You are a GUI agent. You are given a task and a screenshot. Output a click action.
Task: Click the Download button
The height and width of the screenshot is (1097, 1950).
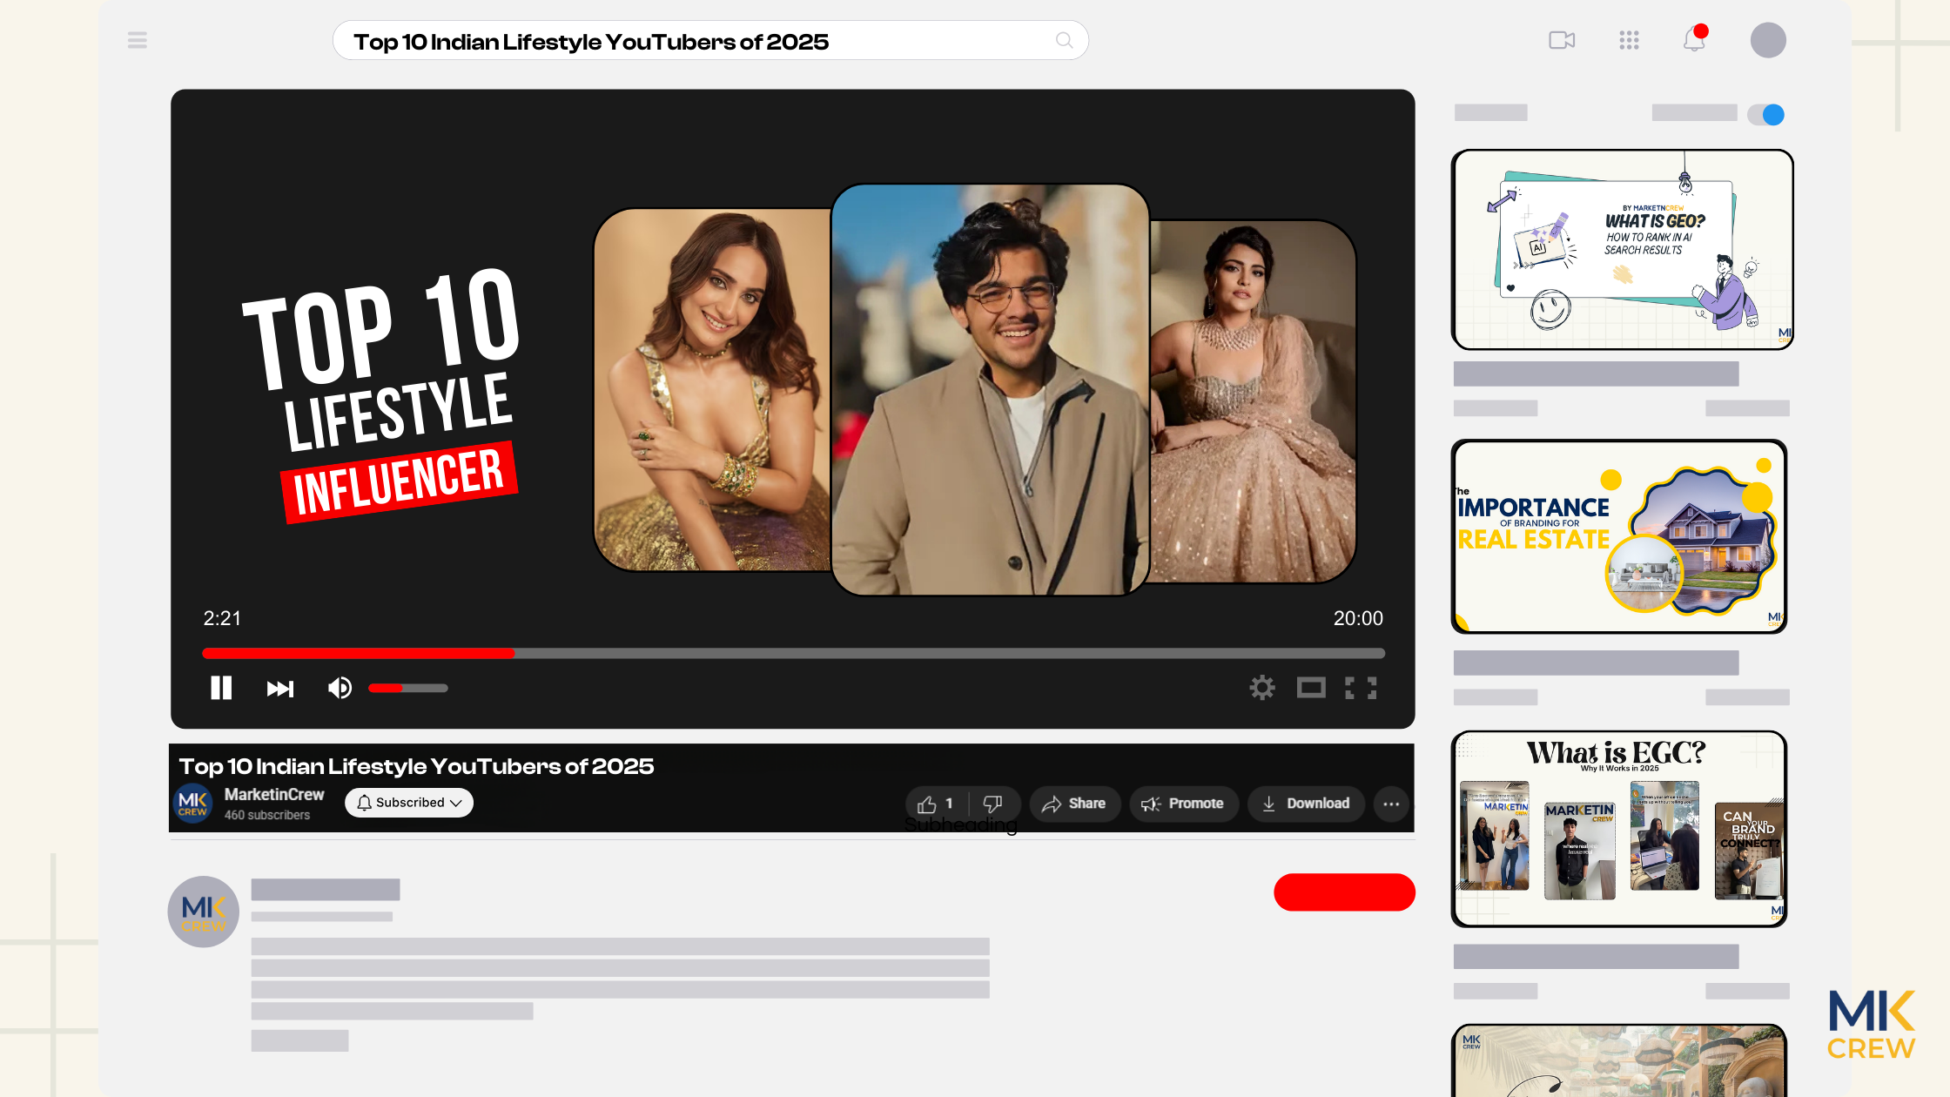point(1306,804)
